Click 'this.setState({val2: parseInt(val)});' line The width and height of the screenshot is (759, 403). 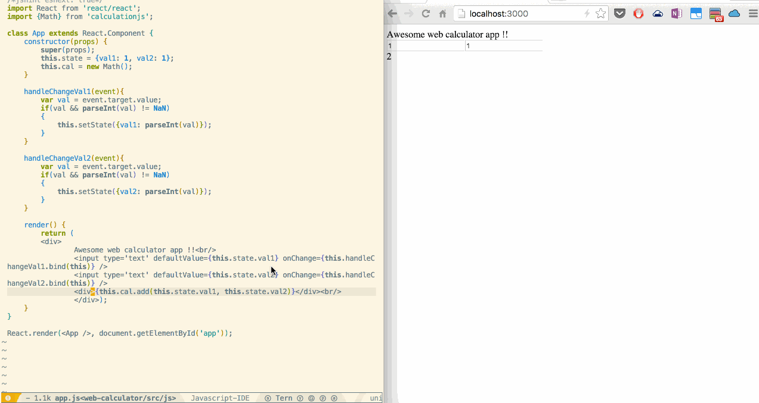click(134, 192)
